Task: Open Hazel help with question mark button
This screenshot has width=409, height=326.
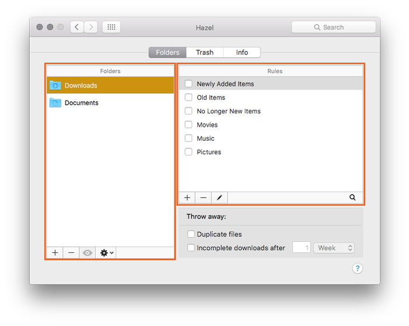Action: tap(358, 268)
